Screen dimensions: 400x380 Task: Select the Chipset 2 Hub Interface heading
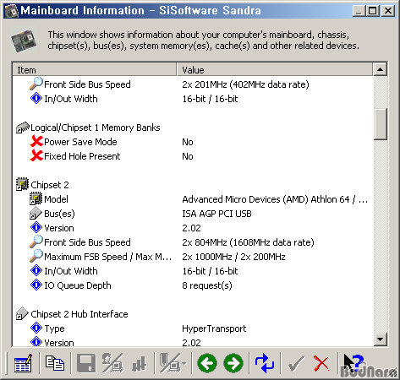(79, 314)
